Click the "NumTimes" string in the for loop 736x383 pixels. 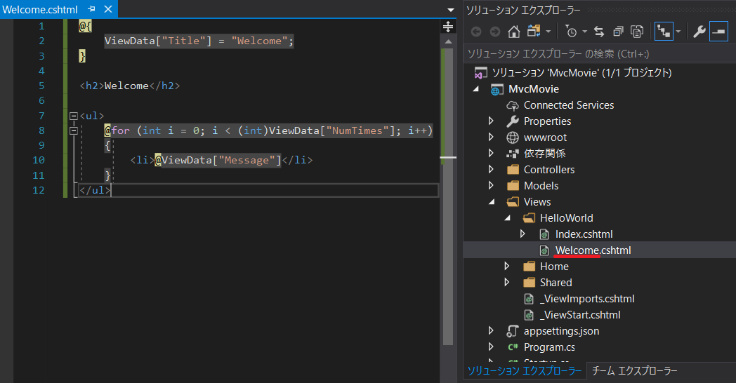pos(357,130)
